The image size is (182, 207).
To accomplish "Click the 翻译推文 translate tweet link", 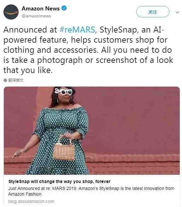I will [x=16, y=80].
